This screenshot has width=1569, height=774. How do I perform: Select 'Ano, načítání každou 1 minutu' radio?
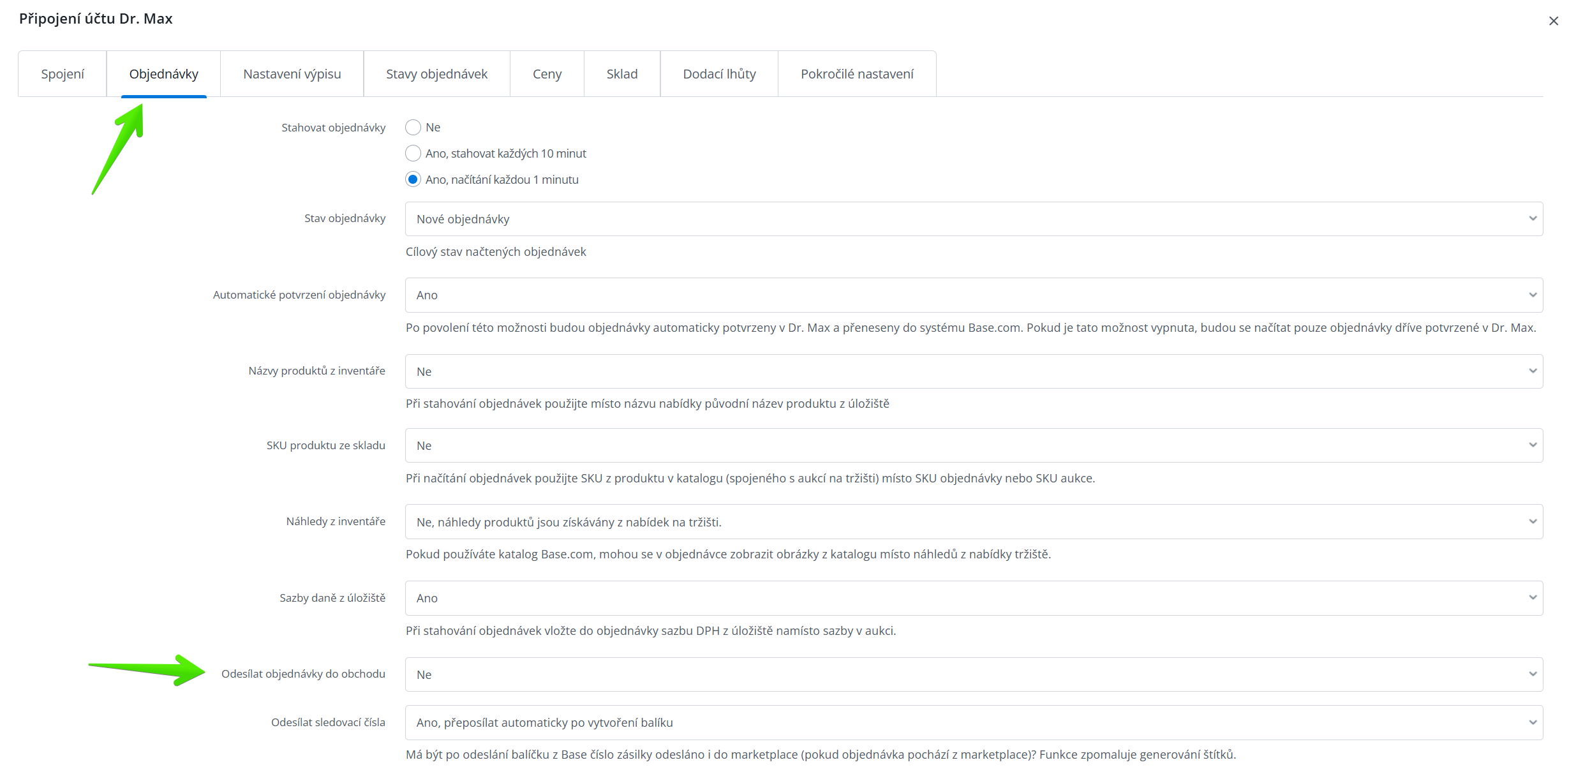tap(413, 180)
